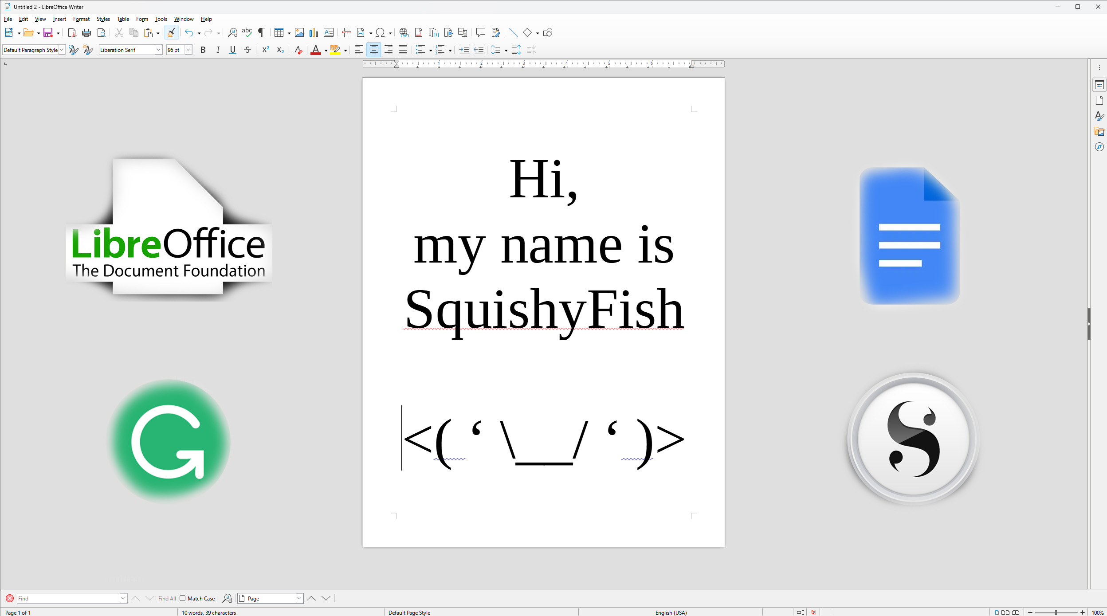Image resolution: width=1107 pixels, height=616 pixels.
Task: Cut the selection with scissors icon
Action: point(119,32)
